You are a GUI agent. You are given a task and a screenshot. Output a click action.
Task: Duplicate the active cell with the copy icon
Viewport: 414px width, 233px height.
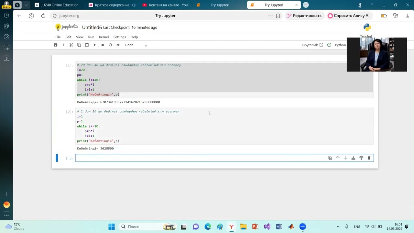(330, 158)
